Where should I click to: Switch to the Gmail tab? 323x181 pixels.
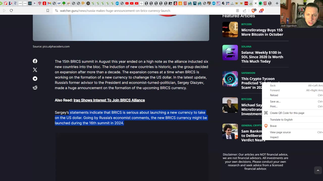tap(49, 3)
